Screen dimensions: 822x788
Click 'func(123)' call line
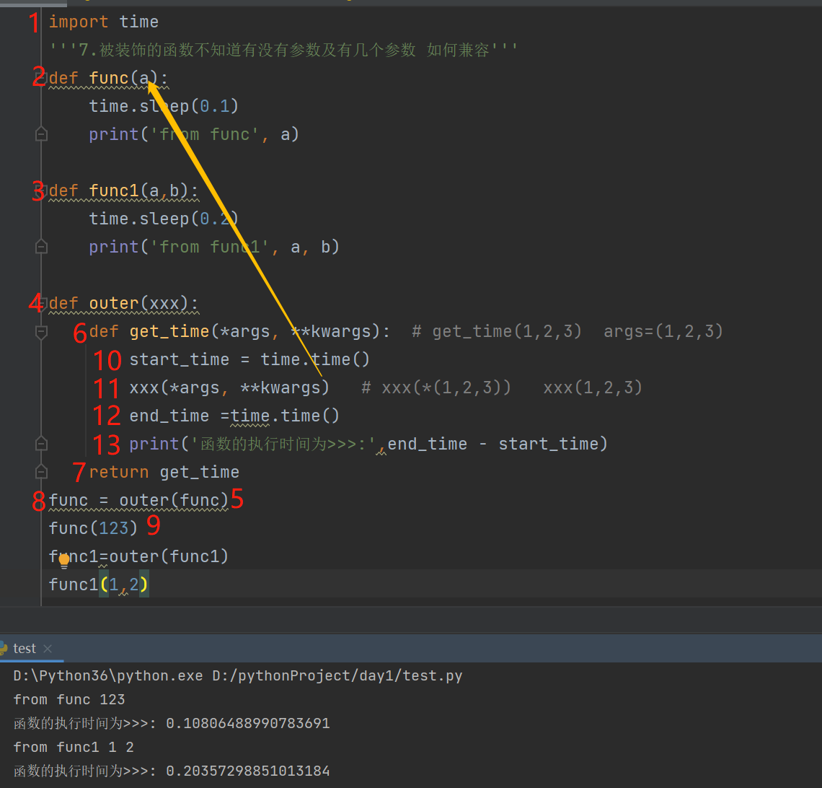(93, 528)
